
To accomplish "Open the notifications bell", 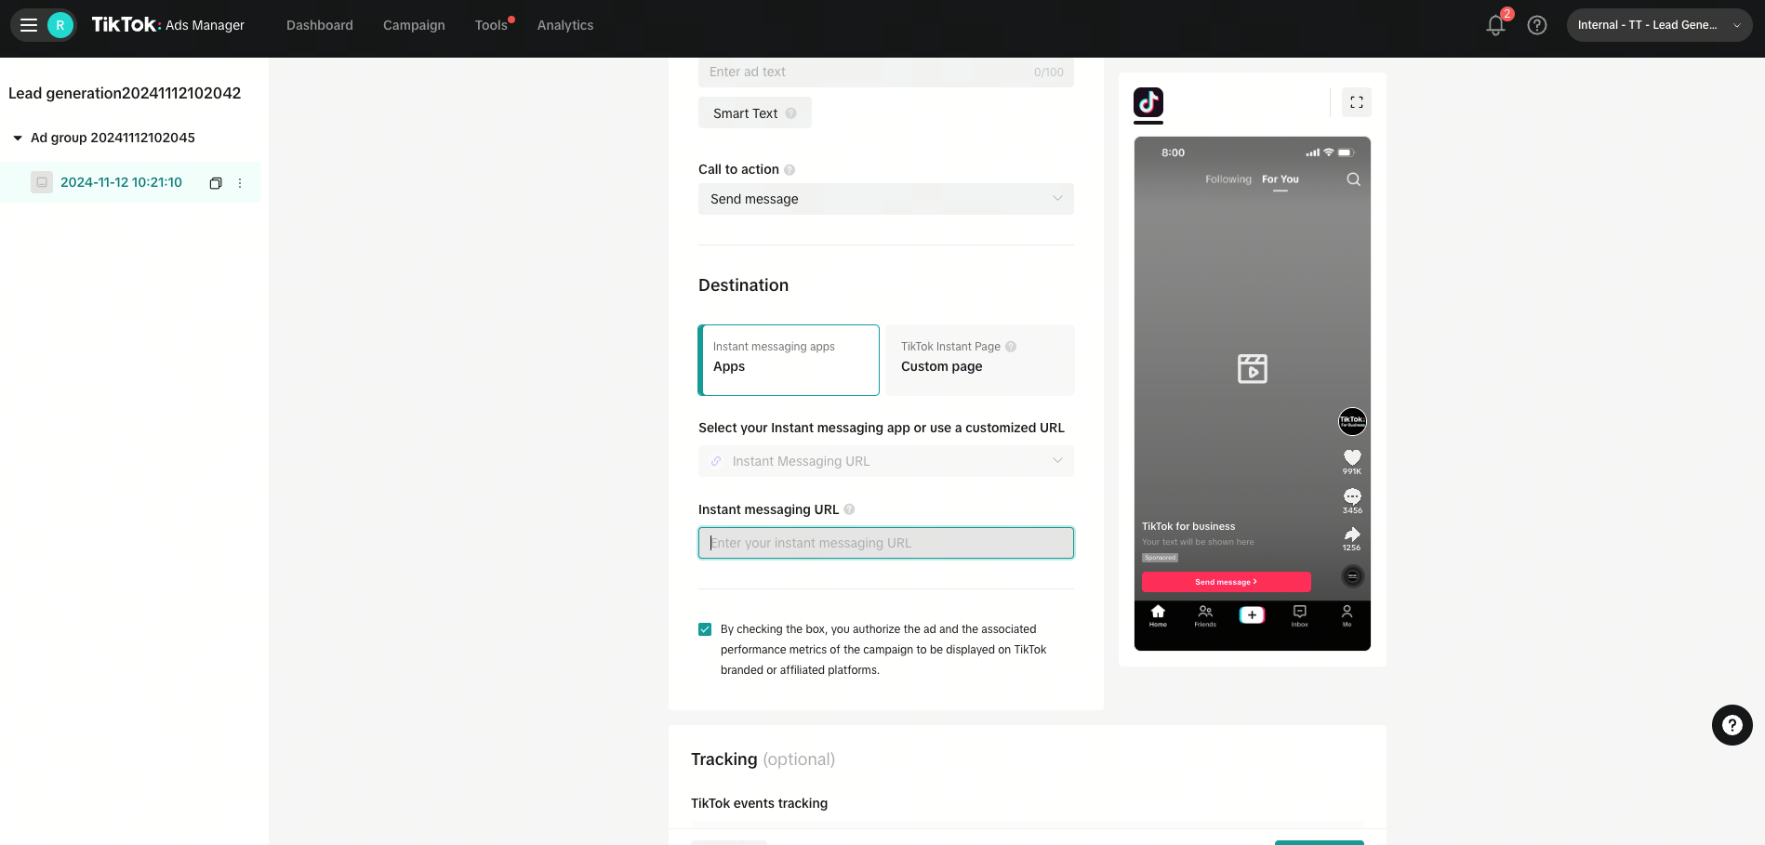I will (x=1495, y=25).
